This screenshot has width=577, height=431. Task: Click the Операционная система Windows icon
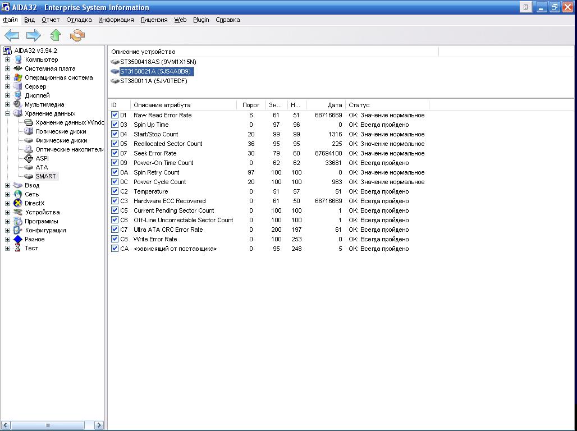18,77
